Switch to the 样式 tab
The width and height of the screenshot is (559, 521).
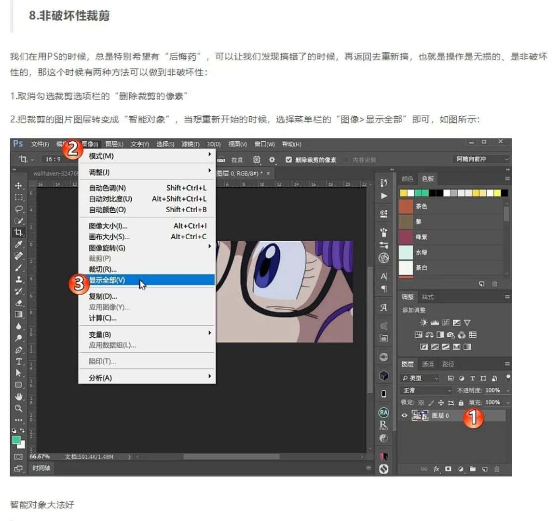(x=428, y=297)
